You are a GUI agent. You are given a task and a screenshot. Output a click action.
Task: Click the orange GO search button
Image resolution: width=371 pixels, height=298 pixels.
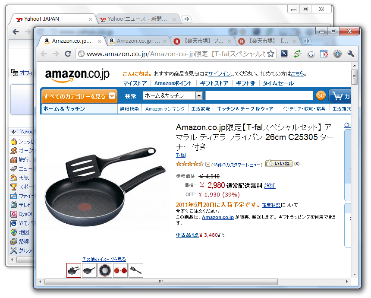tap(321, 96)
